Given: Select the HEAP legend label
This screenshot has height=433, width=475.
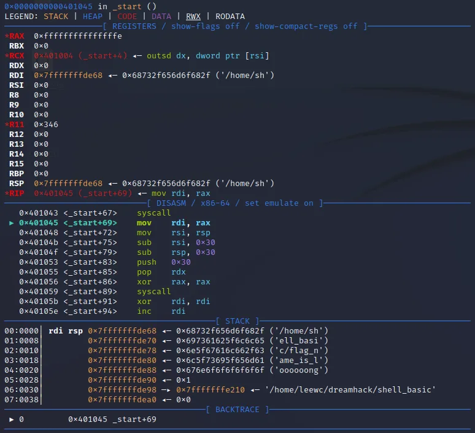Looking at the screenshot, I should point(93,17).
